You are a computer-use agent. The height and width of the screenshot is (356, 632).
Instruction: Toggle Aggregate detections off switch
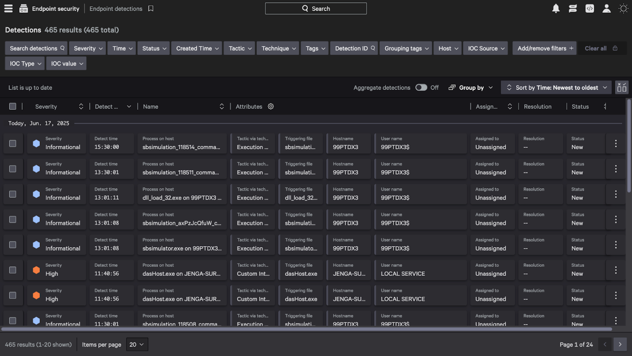tap(421, 88)
